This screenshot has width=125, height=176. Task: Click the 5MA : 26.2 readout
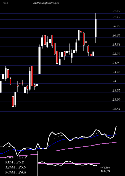14,162
